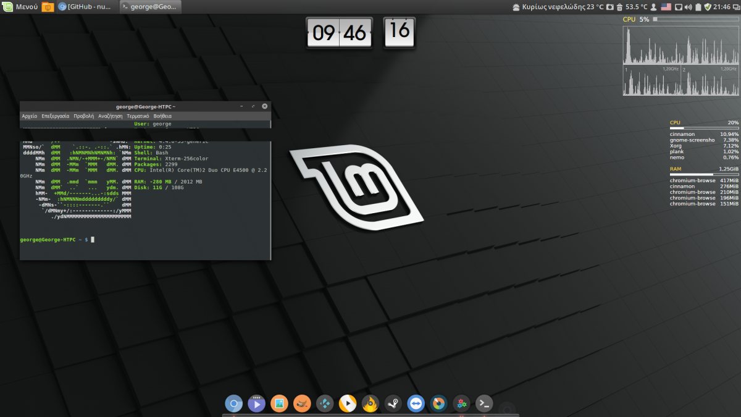Screen dimensions: 741x417
Task: Open the disc burner flame icon in dock
Action: click(x=371, y=404)
